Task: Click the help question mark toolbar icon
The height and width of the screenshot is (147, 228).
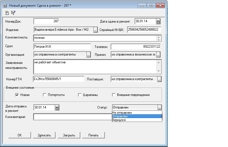Action: click(x=7, y=13)
